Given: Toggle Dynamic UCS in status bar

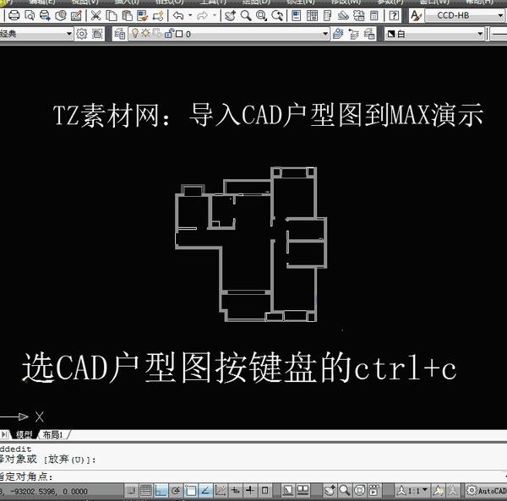Looking at the screenshot, I should (221, 491).
